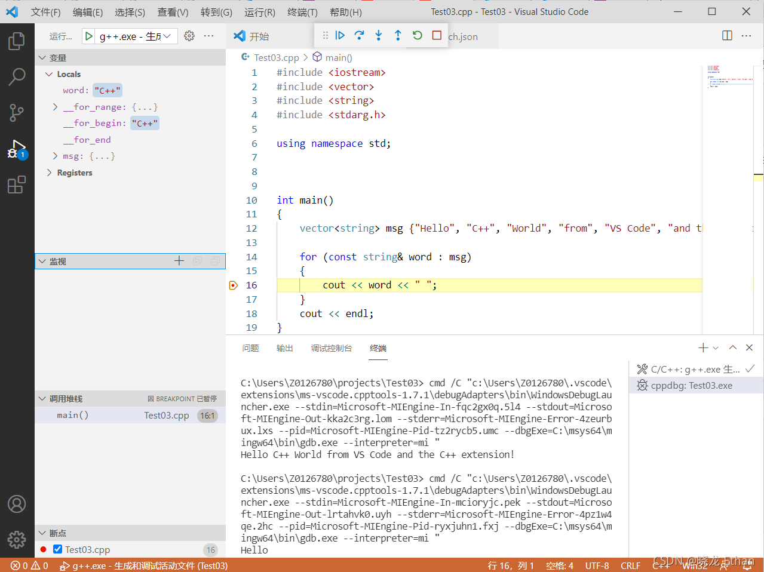Click 行 16, 列 1 cursor position

tap(511, 565)
